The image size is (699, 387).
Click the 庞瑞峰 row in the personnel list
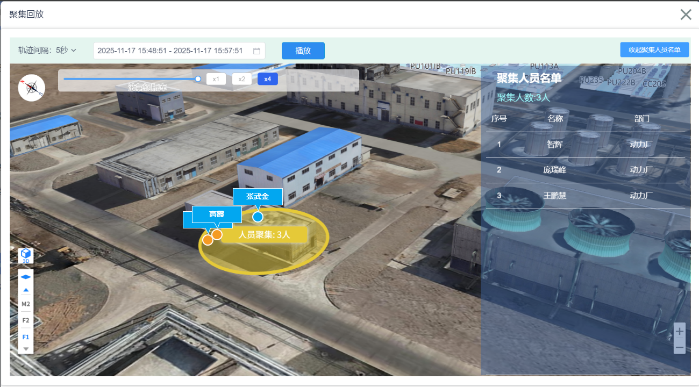(x=586, y=170)
